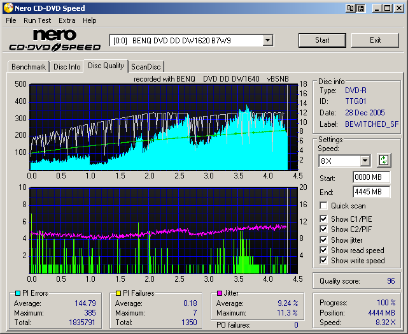
Task: Click the PI Errors upper graph
Action: [x=164, y=127]
